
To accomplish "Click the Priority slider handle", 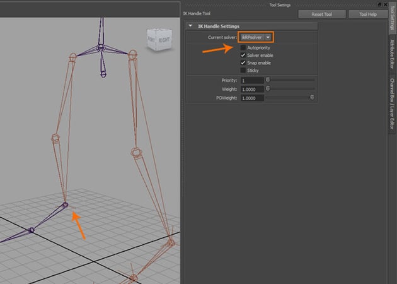I will point(268,80).
